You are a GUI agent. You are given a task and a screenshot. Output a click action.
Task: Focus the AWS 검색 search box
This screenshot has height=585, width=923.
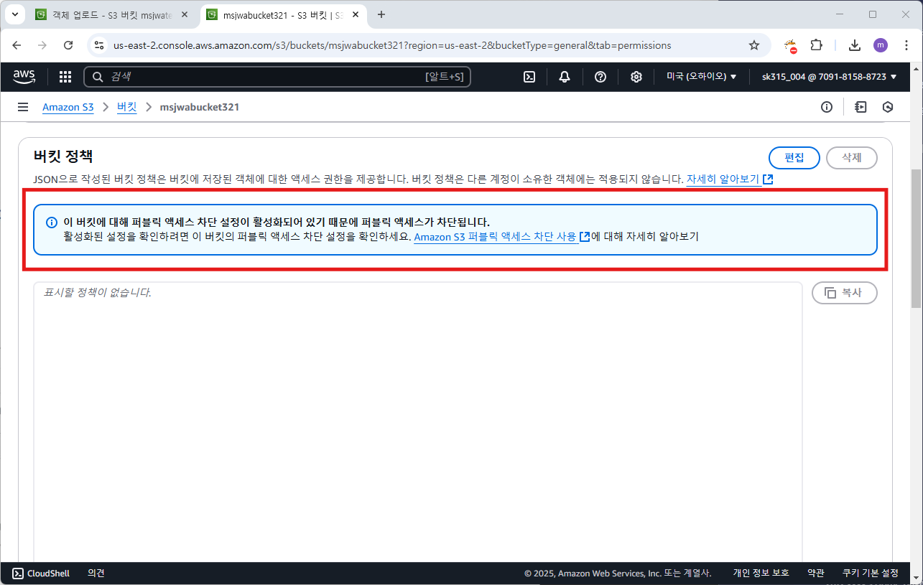(277, 77)
